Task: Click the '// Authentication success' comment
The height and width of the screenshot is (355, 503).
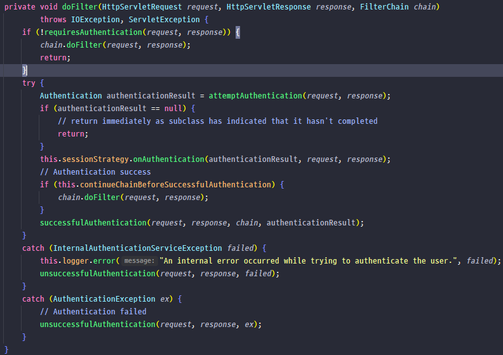Action: [95, 172]
